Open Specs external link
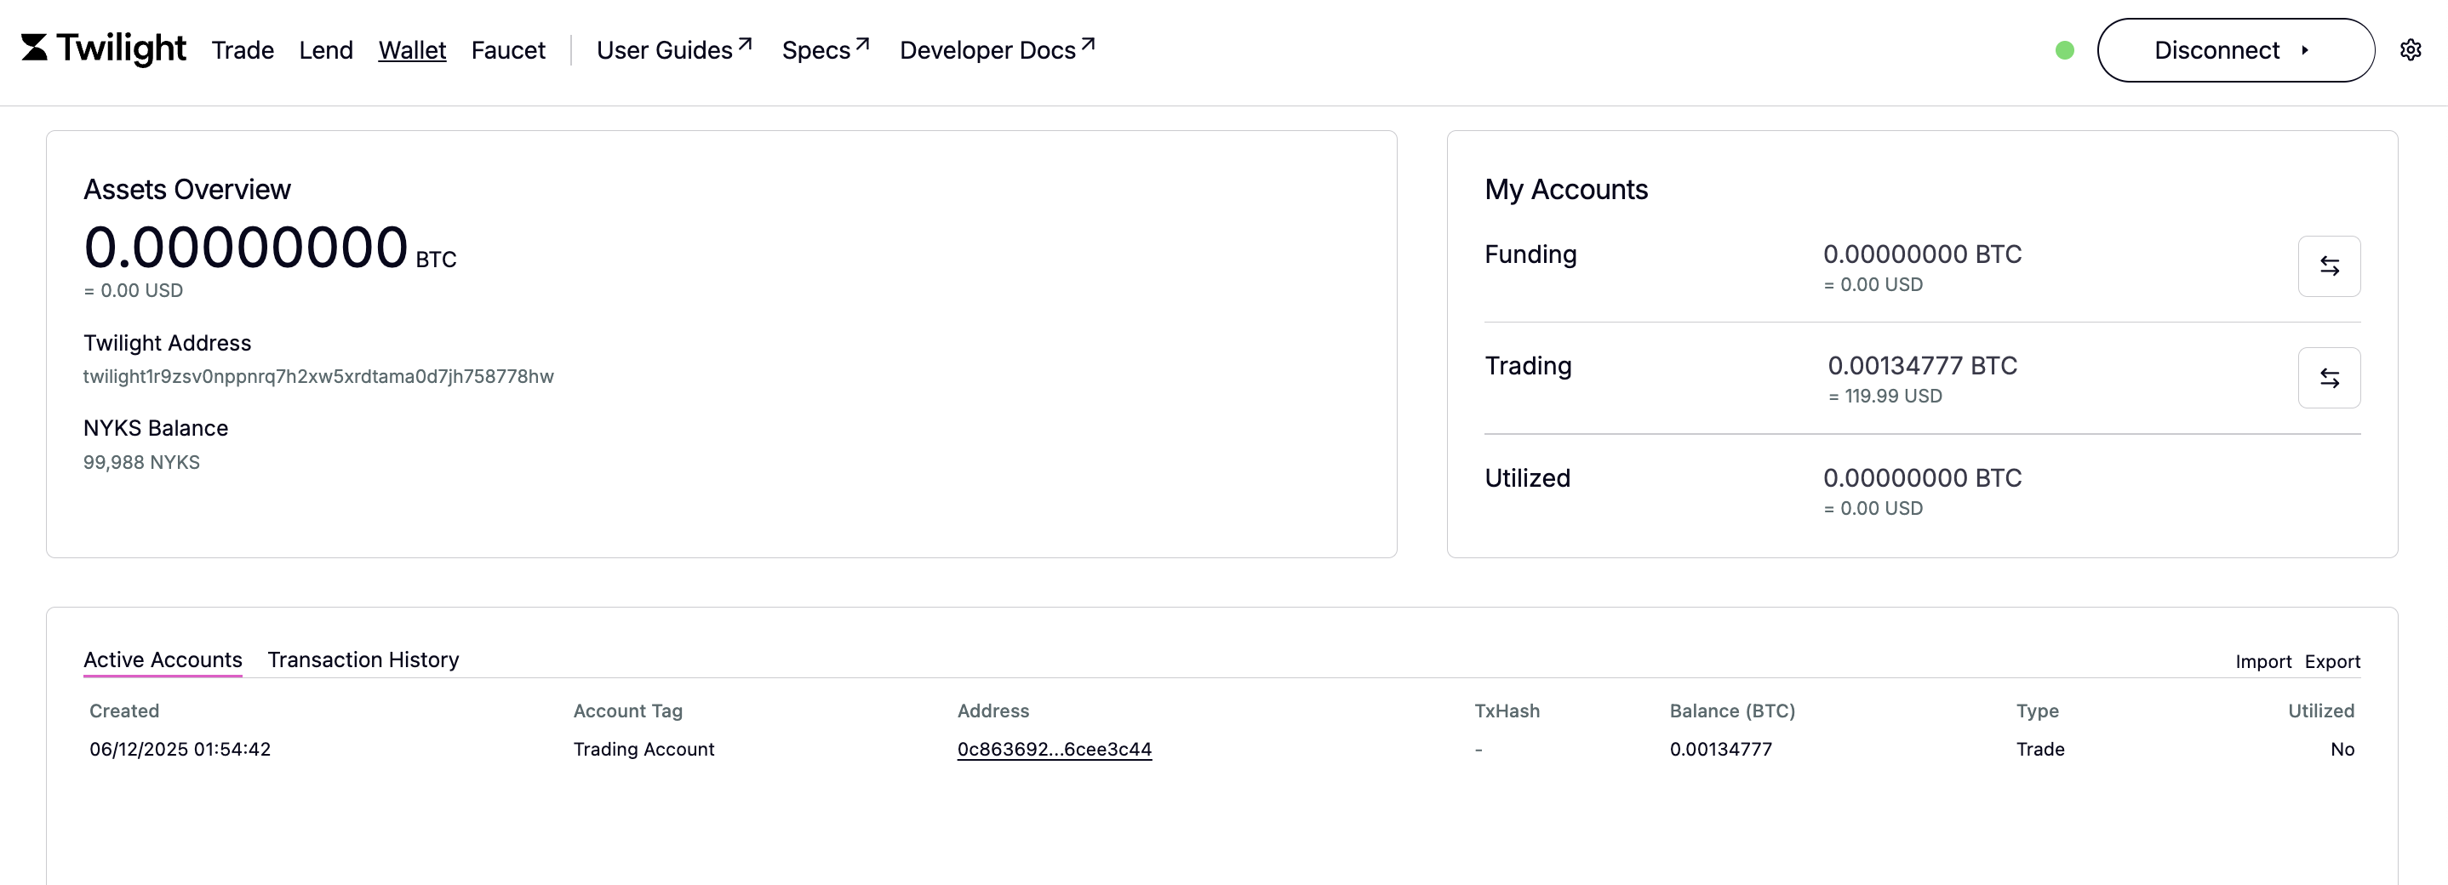Viewport: 2448px width, 885px height. point(824,50)
